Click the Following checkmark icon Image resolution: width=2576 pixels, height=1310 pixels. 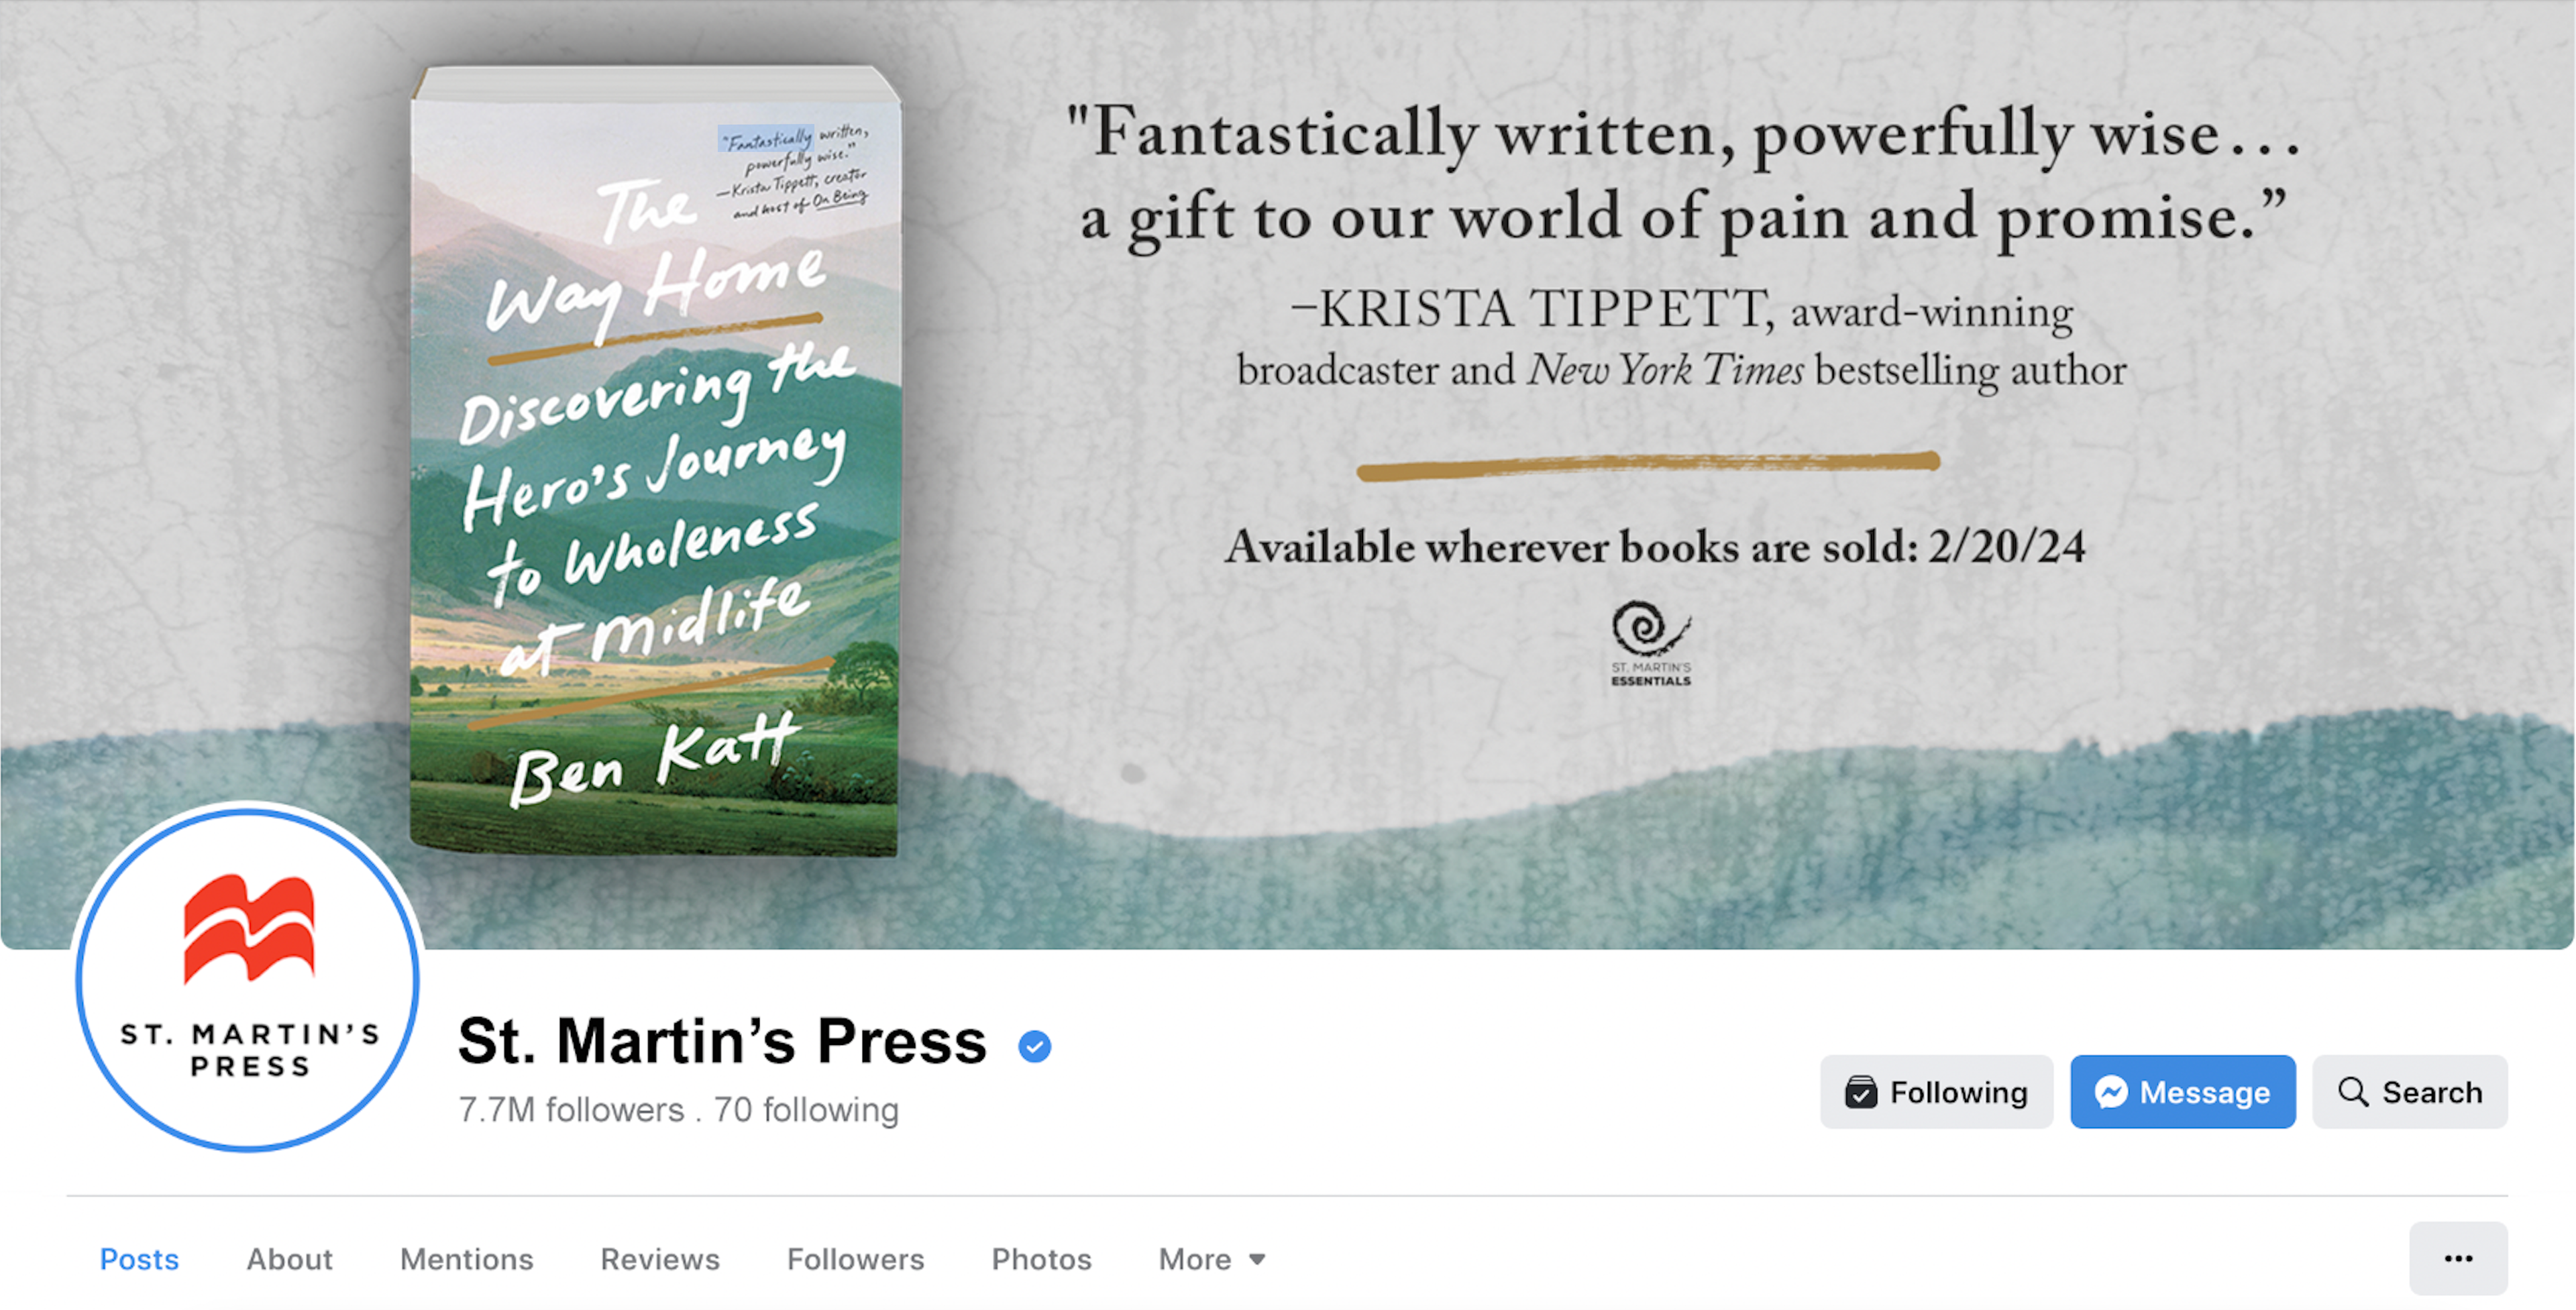pos(1861,1092)
